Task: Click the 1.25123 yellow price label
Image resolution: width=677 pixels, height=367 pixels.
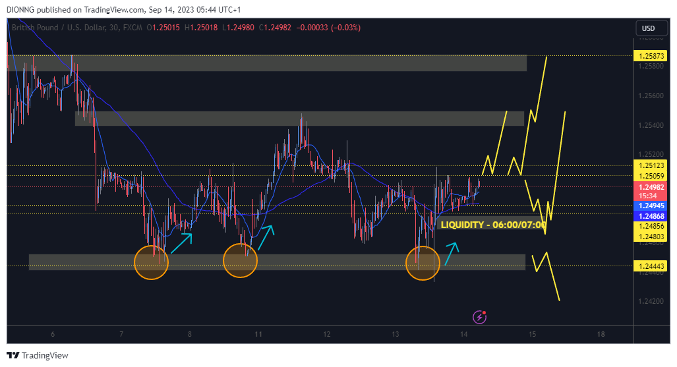Action: [x=651, y=165]
